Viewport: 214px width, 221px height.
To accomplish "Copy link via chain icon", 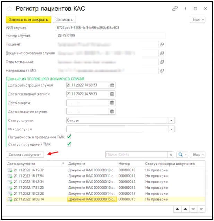I will (x=177, y=8).
